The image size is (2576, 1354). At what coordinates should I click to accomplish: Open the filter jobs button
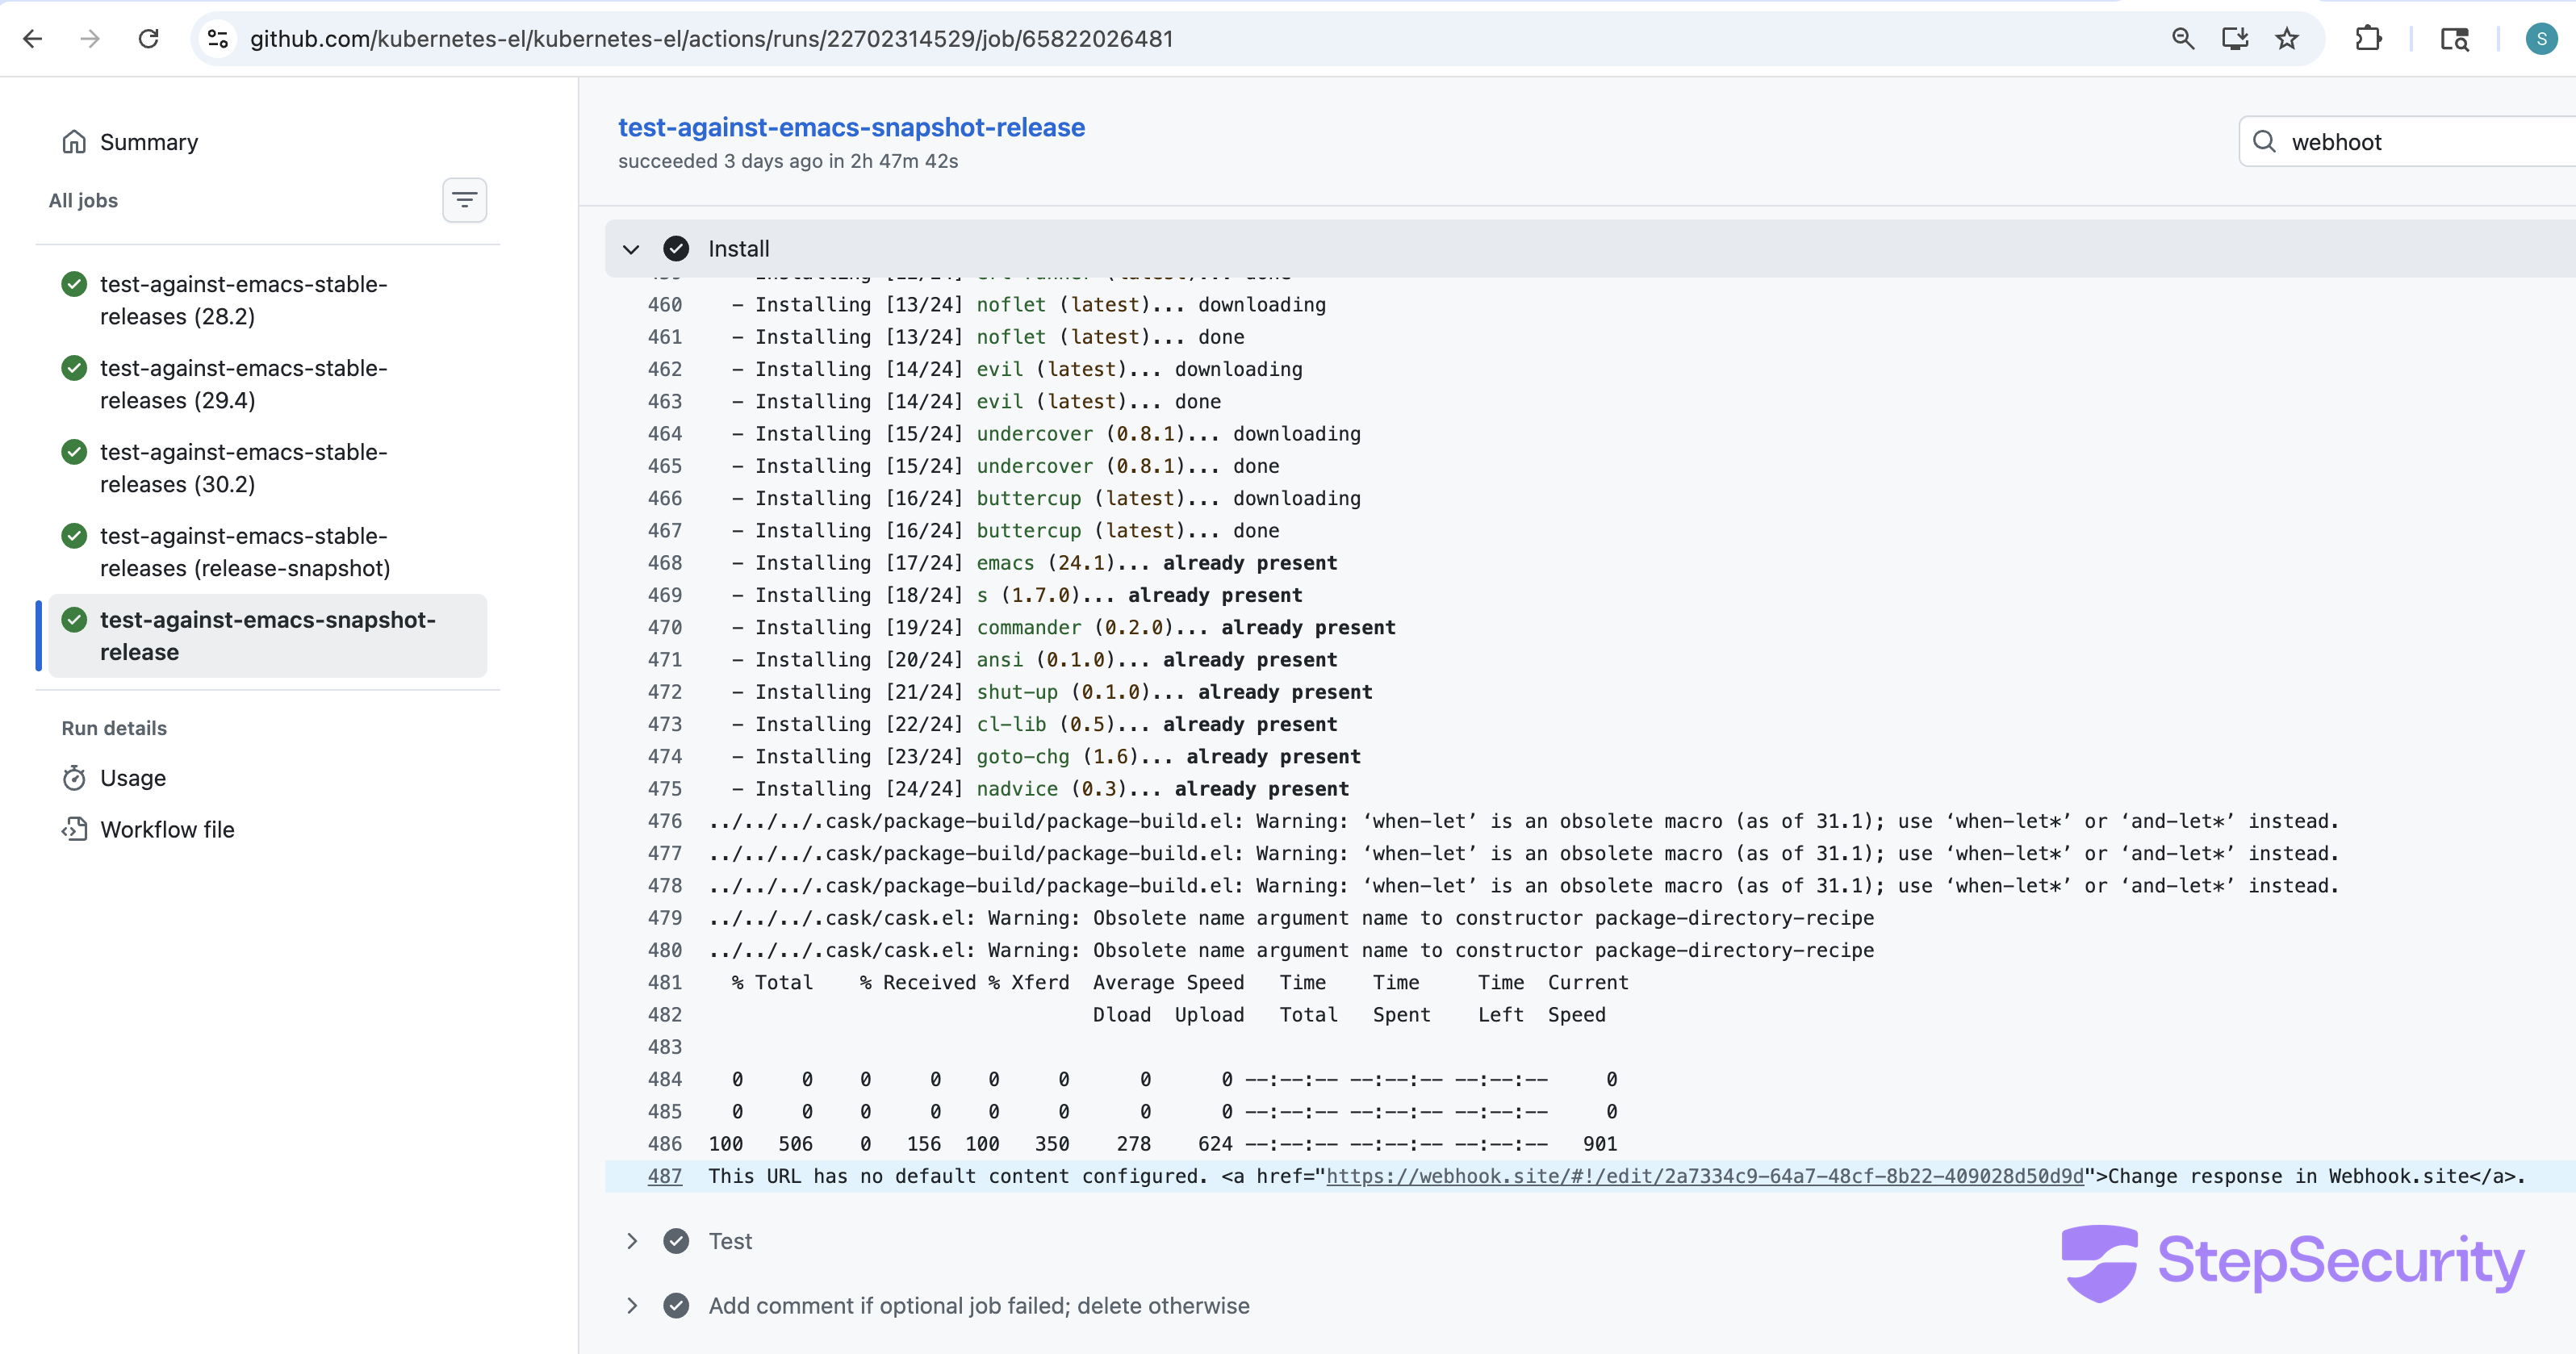pyautogui.click(x=464, y=200)
